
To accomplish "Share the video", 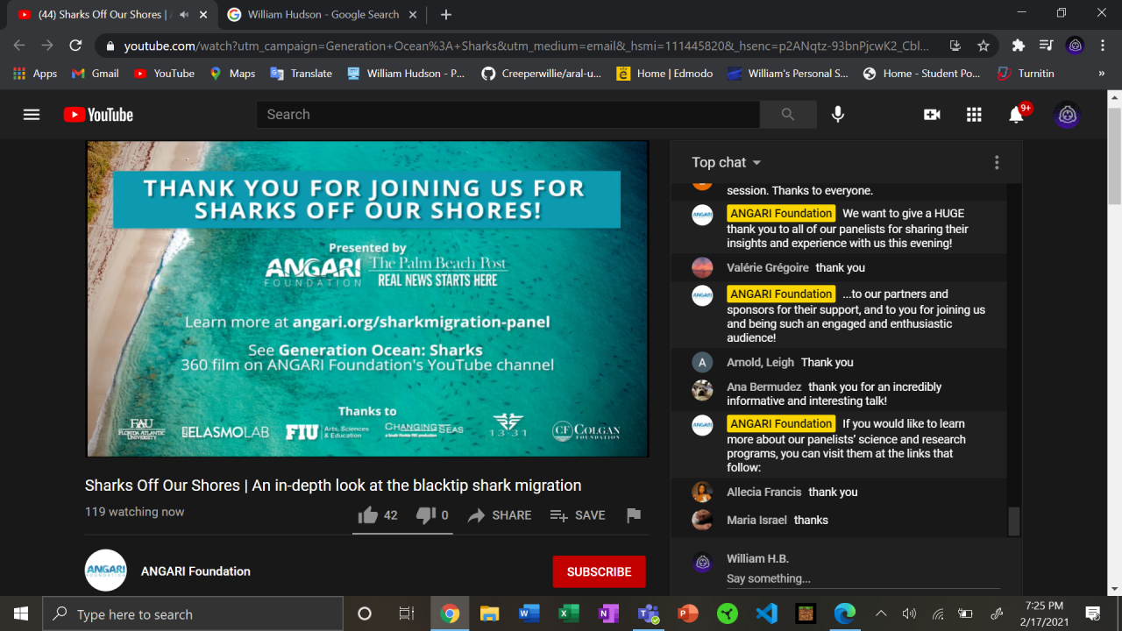I will (500, 515).
